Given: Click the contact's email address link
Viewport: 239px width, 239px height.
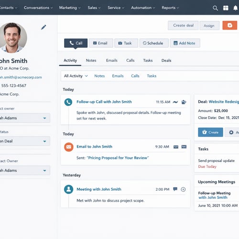Looking at the screenshot, I should pos(21,77).
